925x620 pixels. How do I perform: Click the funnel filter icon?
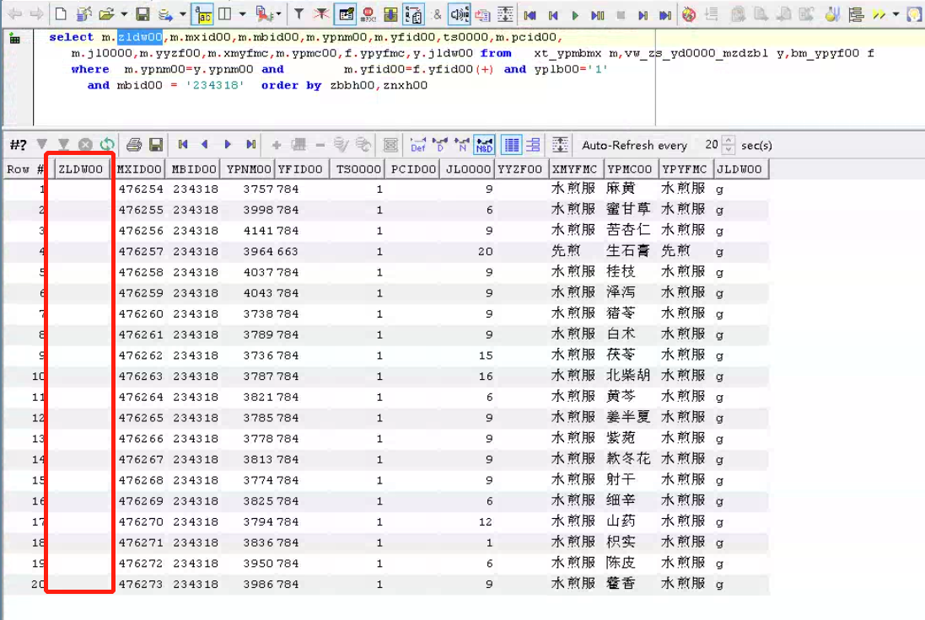tap(299, 13)
